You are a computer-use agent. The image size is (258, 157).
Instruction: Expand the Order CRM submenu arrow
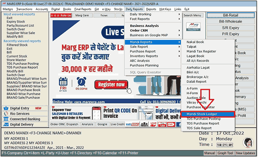(179, 31)
